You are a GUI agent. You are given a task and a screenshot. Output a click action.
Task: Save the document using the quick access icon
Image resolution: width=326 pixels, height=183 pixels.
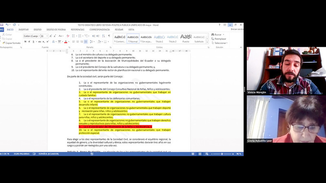(2, 25)
